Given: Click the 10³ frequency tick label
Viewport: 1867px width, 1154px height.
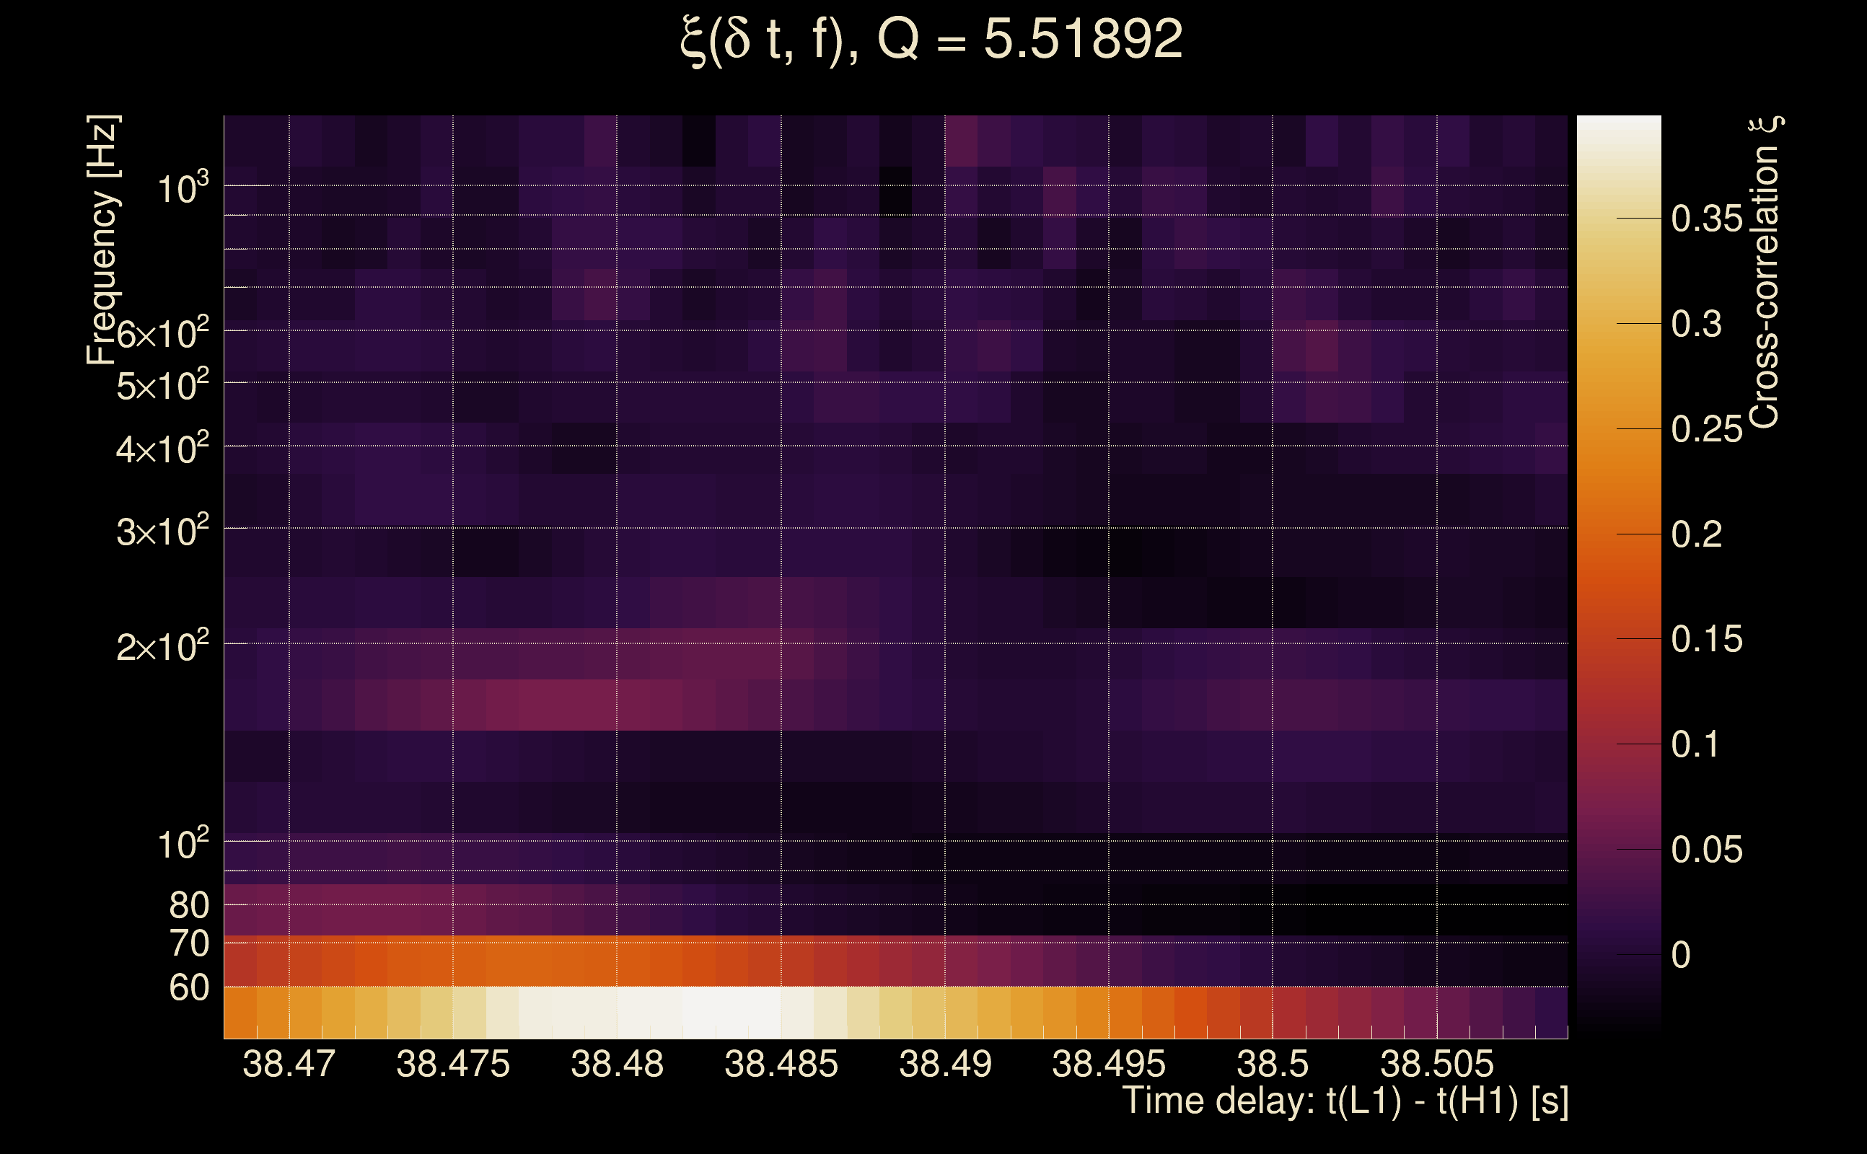Looking at the screenshot, I should [183, 188].
